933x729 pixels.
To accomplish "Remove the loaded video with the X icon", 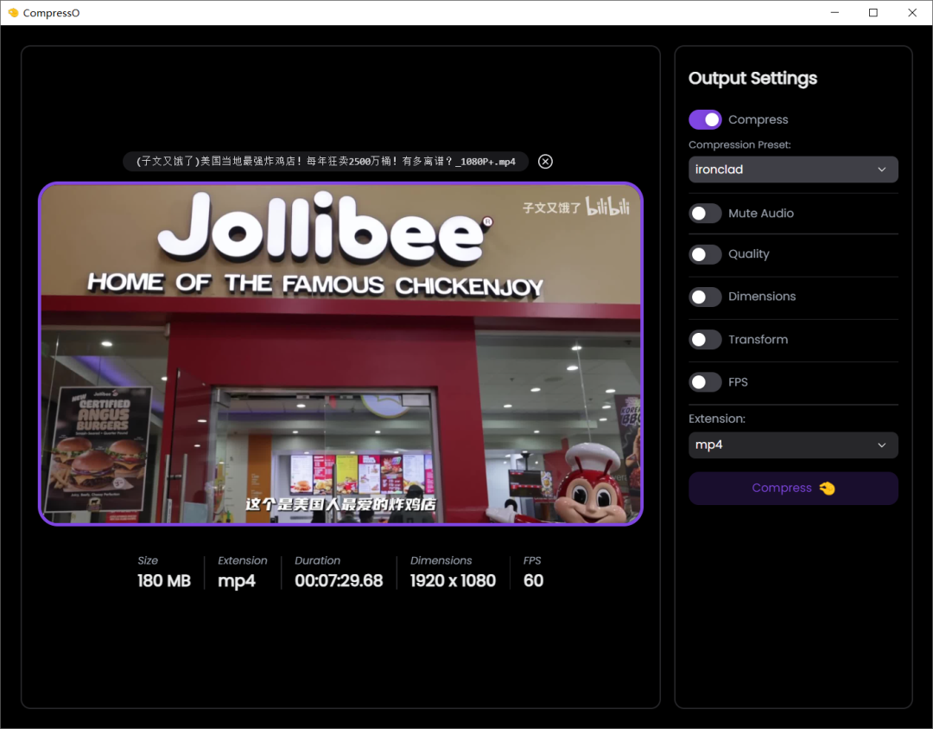I will (x=545, y=162).
